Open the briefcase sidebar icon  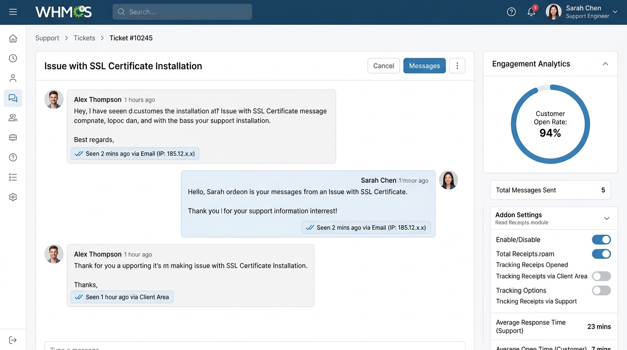tap(13, 138)
